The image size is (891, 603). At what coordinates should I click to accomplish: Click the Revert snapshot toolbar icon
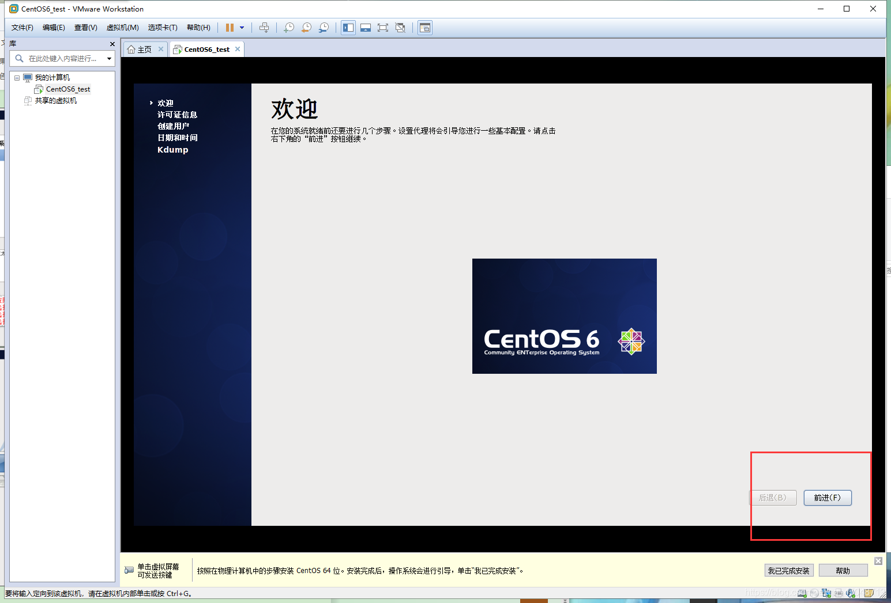pyautogui.click(x=306, y=27)
